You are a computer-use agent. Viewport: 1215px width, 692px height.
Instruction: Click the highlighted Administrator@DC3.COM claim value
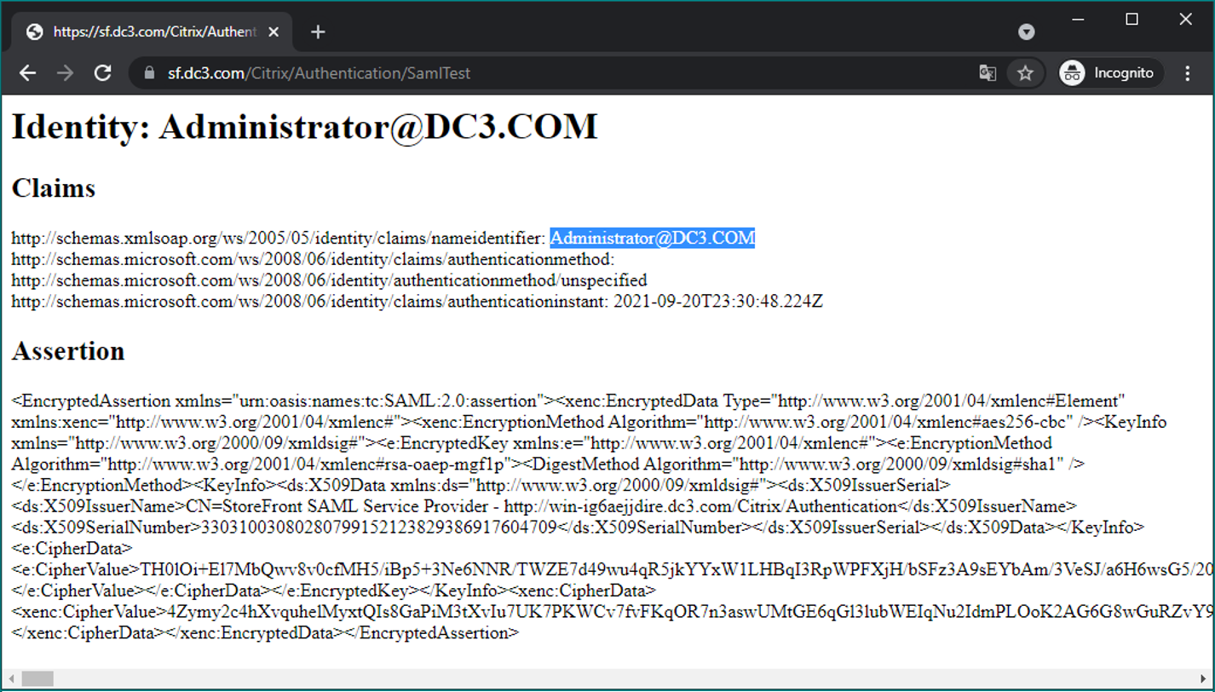652,239
